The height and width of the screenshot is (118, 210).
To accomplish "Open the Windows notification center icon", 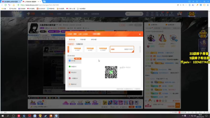I will pyautogui.click(x=206, y=116).
